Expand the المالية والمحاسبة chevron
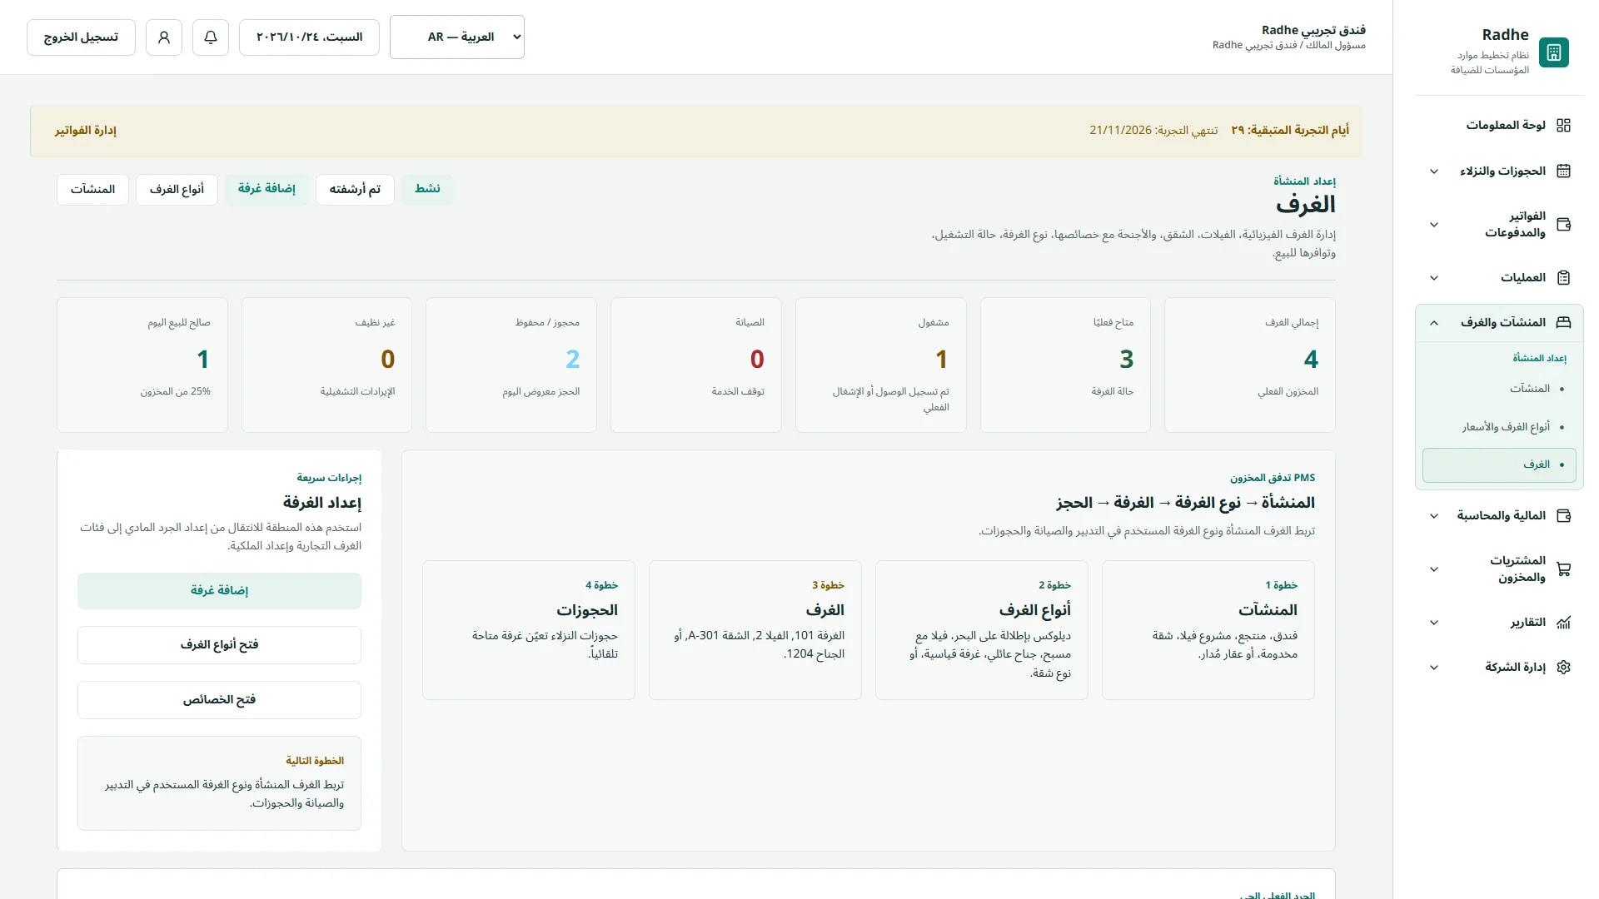Screen dimensions: 1599x899 1434,516
